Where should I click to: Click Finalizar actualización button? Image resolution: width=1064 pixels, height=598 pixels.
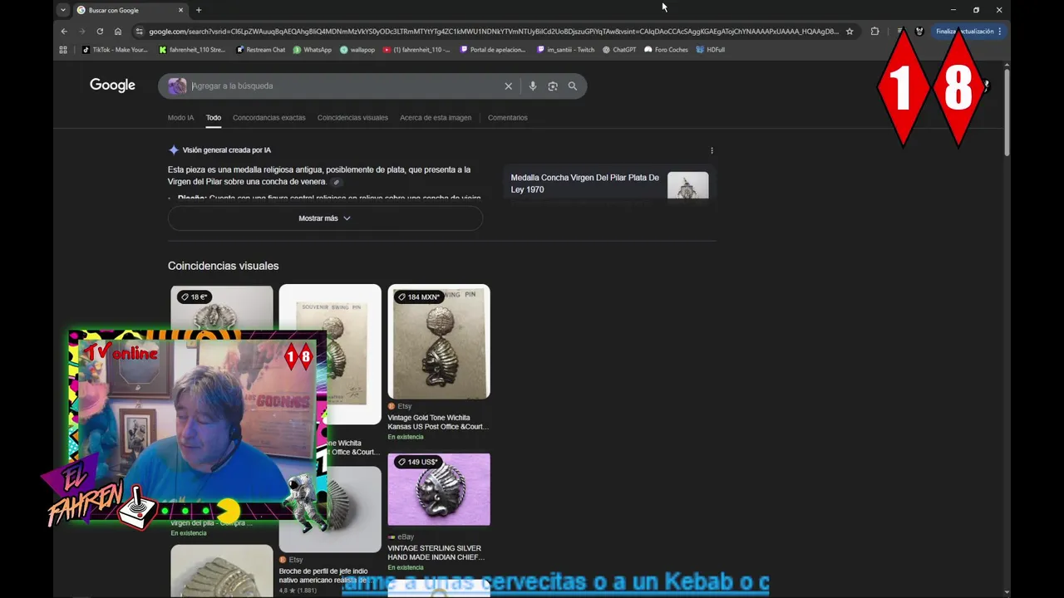pyautogui.click(x=968, y=32)
